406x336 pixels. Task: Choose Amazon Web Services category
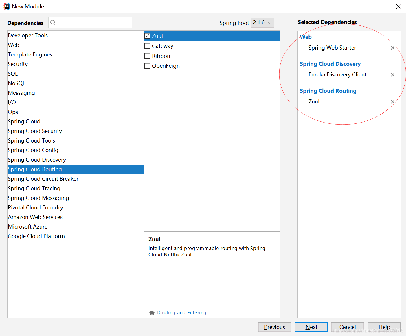pyautogui.click(x=76, y=217)
